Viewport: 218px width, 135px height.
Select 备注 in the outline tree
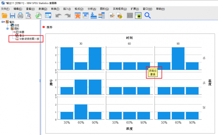click(22, 35)
